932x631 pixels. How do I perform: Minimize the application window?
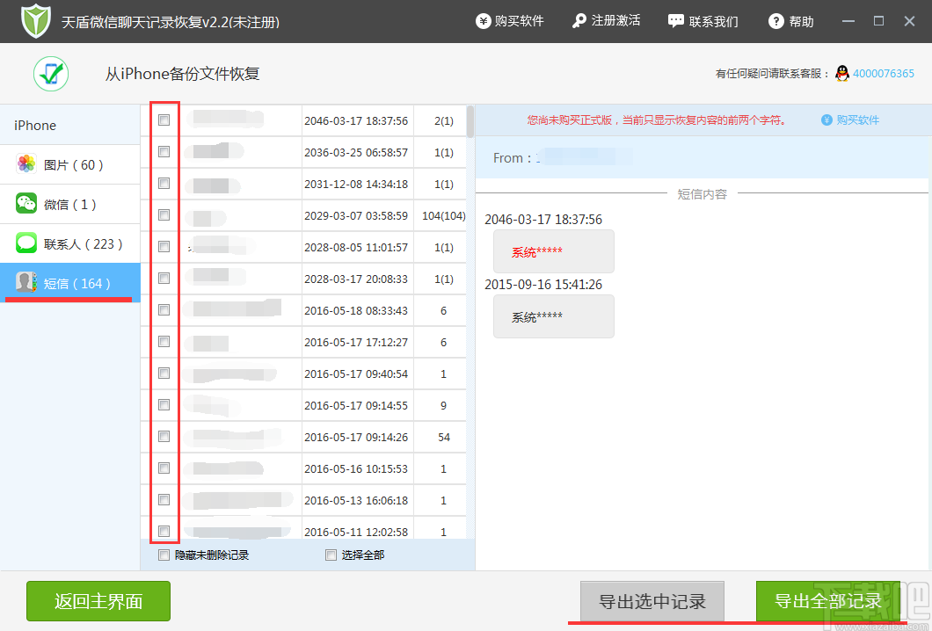[848, 21]
